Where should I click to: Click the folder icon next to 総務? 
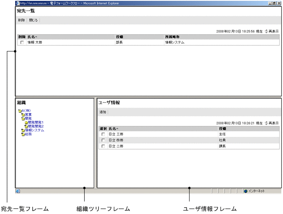tap(23, 134)
